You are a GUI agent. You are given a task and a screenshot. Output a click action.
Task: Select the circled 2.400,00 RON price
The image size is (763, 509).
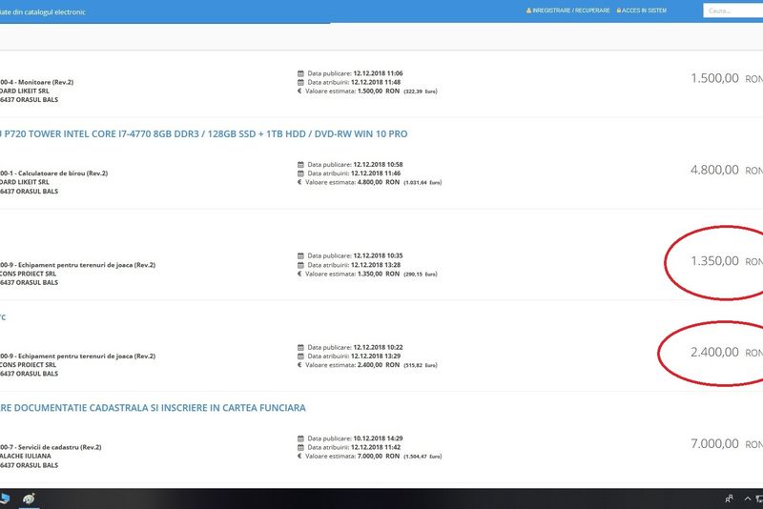[714, 353]
